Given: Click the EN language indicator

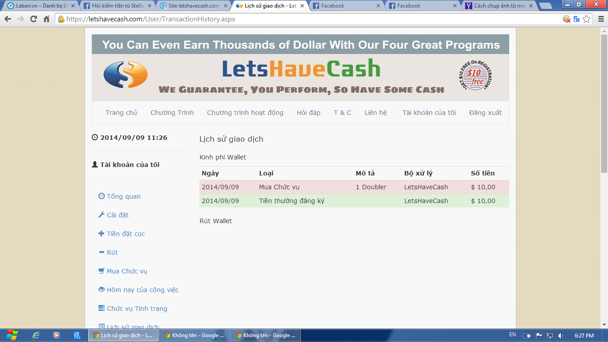Looking at the screenshot, I should 512,335.
